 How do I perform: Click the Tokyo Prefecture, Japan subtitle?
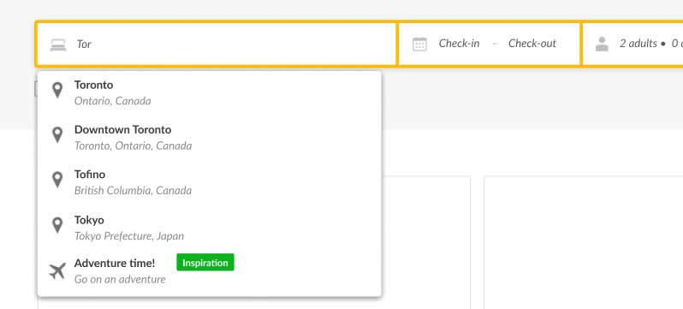click(129, 236)
